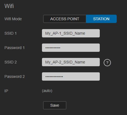
Task: Click the Password 2 label
Action: pyautogui.click(x=14, y=77)
